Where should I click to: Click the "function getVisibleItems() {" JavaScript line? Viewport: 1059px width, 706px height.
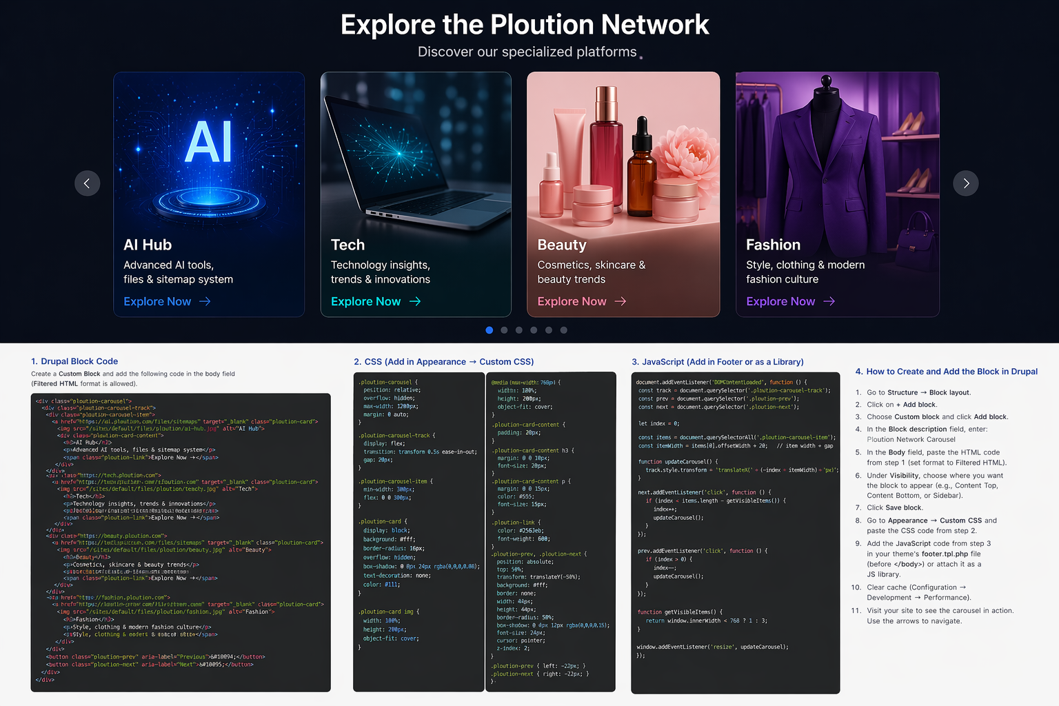coord(680,612)
